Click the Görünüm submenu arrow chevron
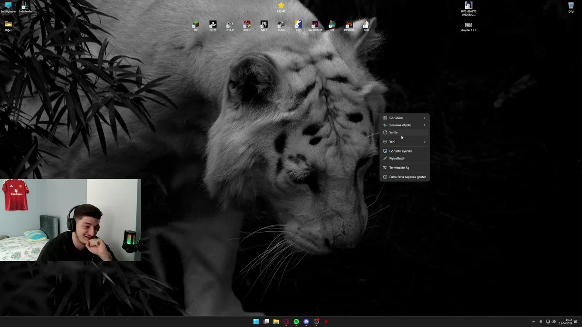582x327 pixels. pyautogui.click(x=425, y=118)
